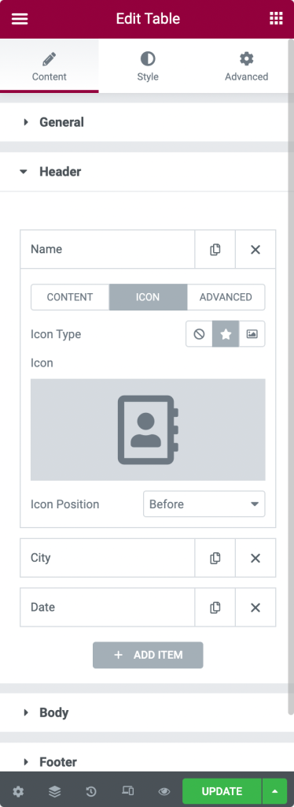Choose image as Icon Type
The image size is (294, 807).
252,334
